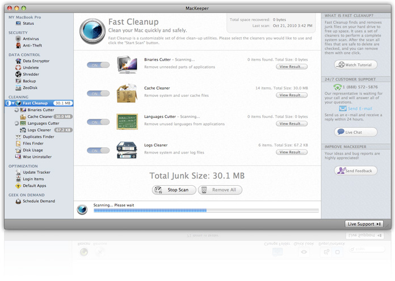Toggle the Logs Cleaner ON switch
This screenshot has width=395, height=281.
pyautogui.click(x=98, y=151)
